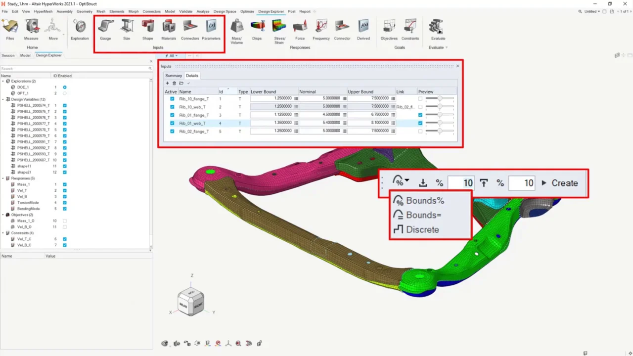Switch to the Model browser tab
This screenshot has height=356, width=633.
pos(25,55)
